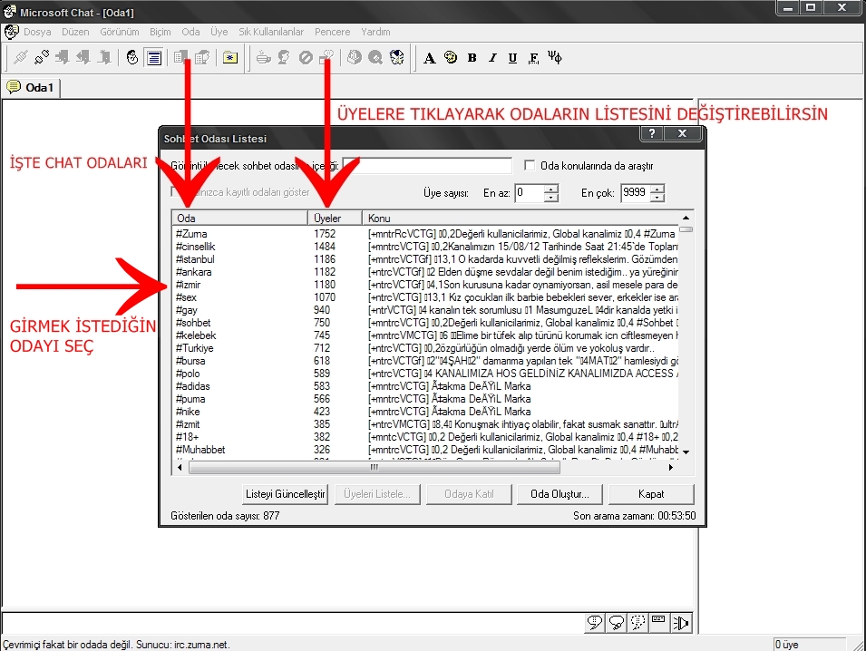
Task: Toggle Underline formatting
Action: point(512,58)
